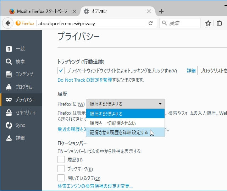Close the オプション tab
This screenshot has height=191, width=227.
149,11
